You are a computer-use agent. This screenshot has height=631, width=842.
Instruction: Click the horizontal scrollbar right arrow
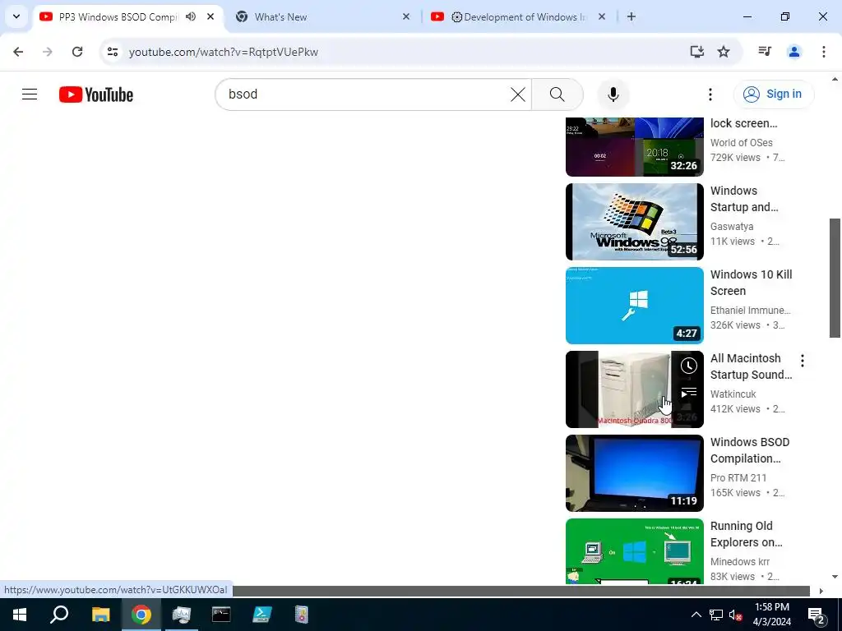click(x=821, y=591)
